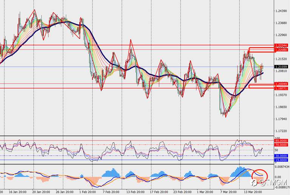Click the 7 Mar 20:00 time label
Screen dimensions: 290x195
(x=228, y=192)
